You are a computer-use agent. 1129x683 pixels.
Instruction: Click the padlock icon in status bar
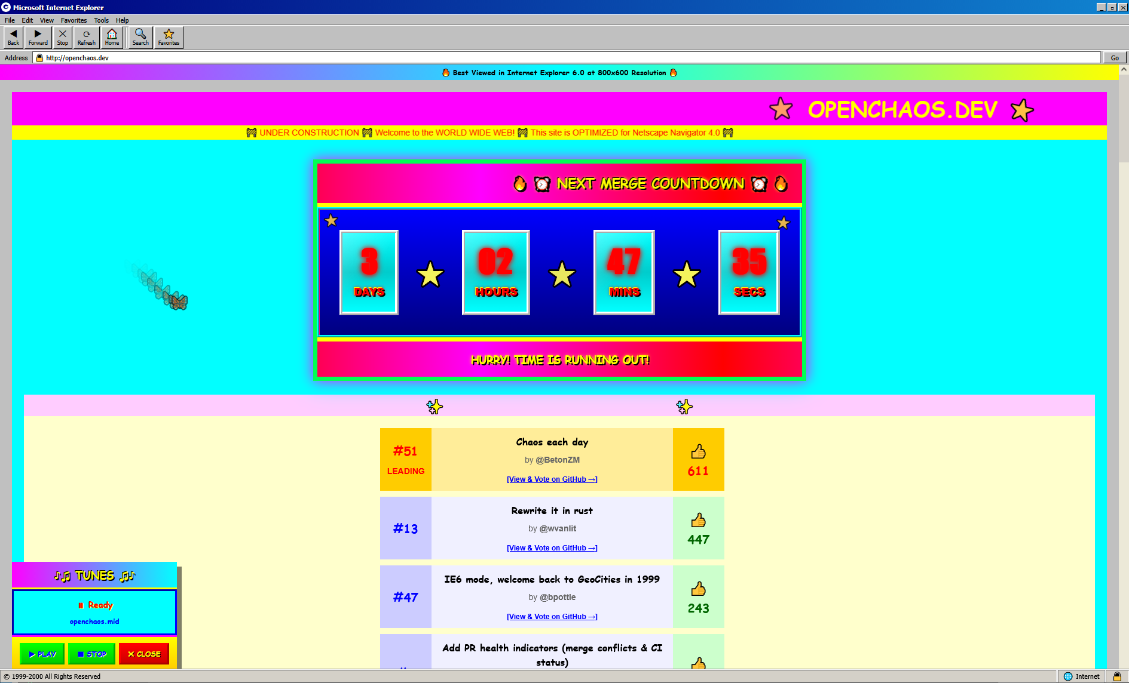point(1117,676)
